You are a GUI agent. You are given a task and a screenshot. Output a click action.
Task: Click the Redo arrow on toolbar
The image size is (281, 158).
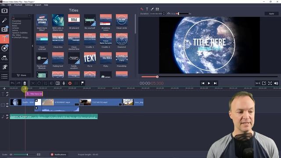pyautogui.click(x=18, y=83)
